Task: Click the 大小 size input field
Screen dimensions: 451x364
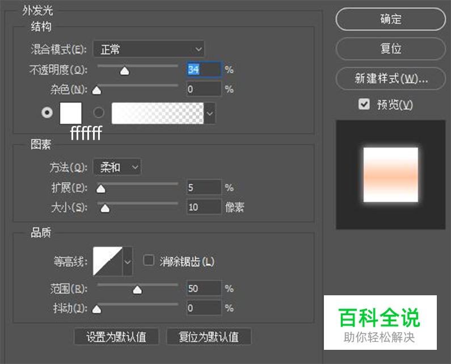Action: coord(204,207)
